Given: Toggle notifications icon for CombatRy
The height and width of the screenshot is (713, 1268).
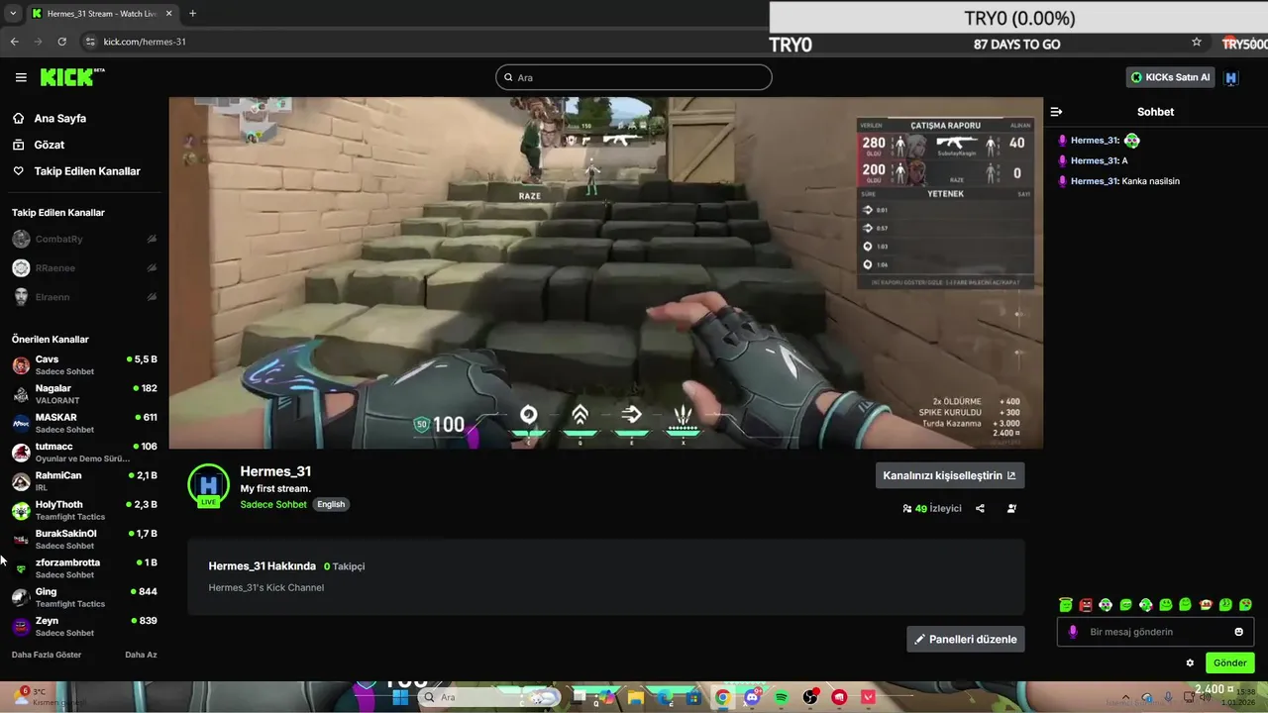Looking at the screenshot, I should 152,239.
